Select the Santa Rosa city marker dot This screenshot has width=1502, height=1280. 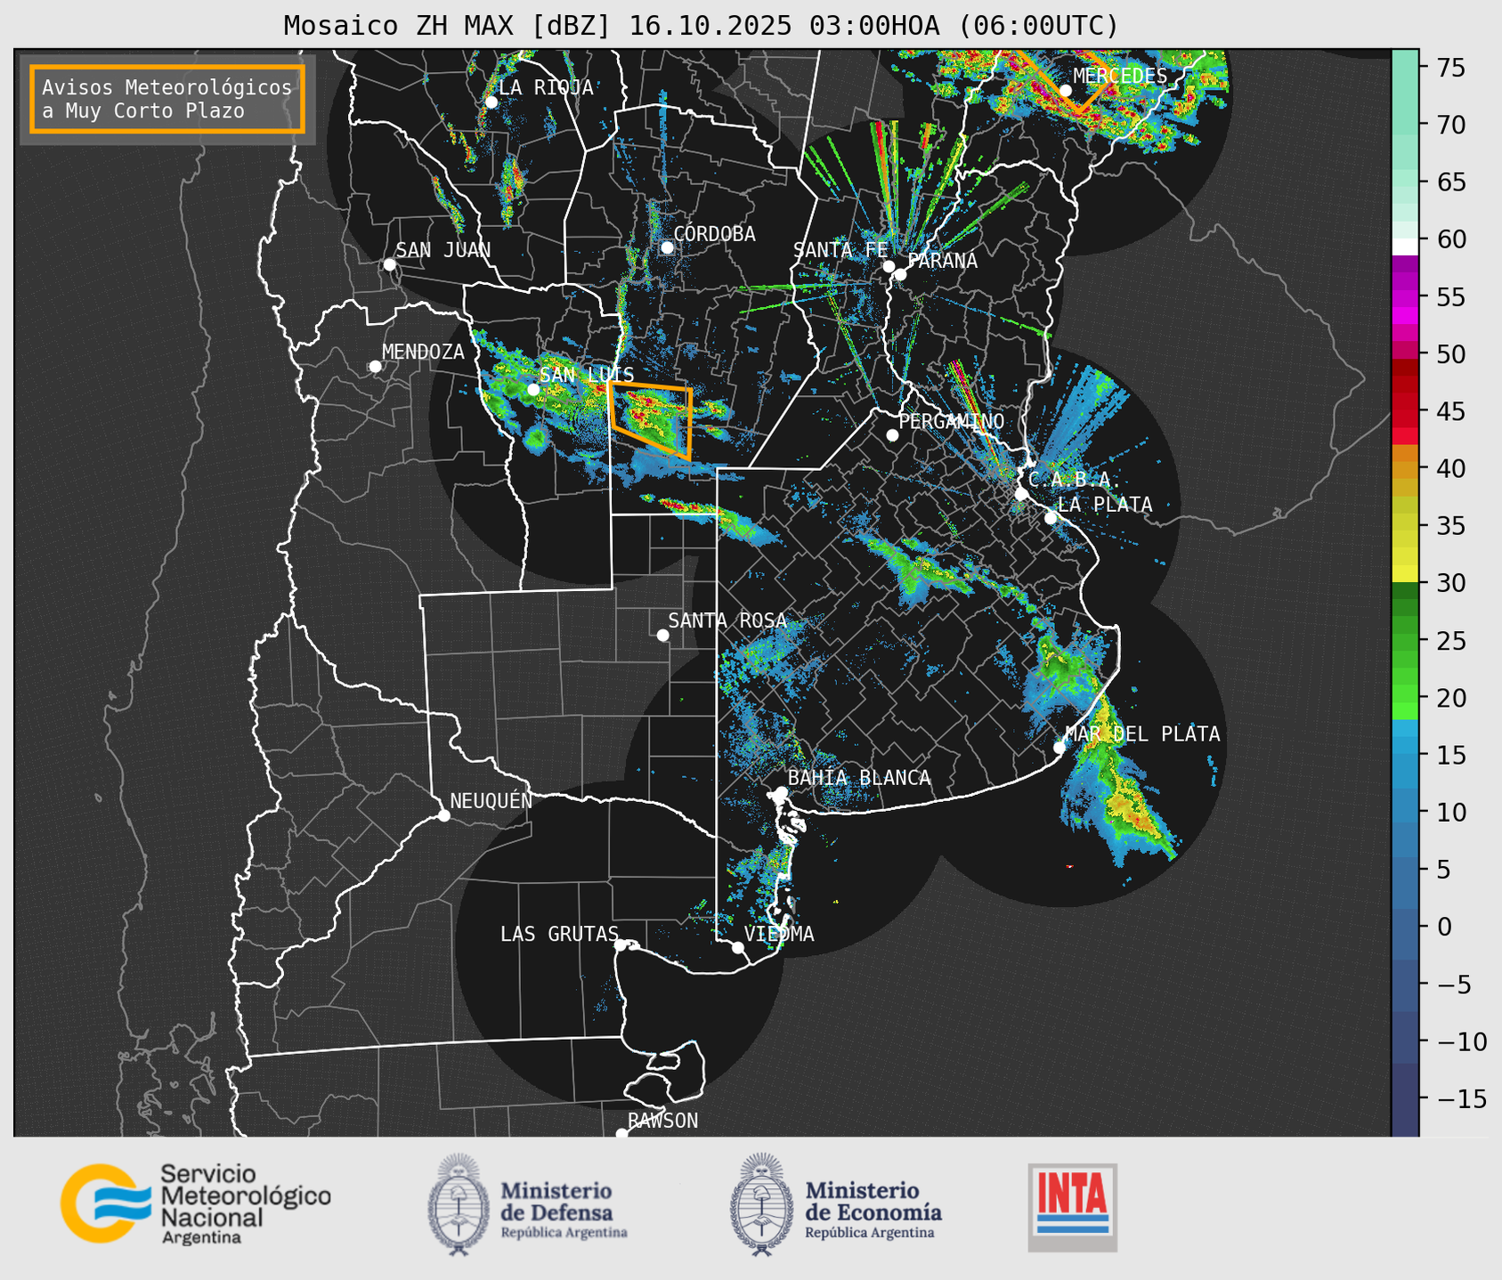tap(662, 636)
